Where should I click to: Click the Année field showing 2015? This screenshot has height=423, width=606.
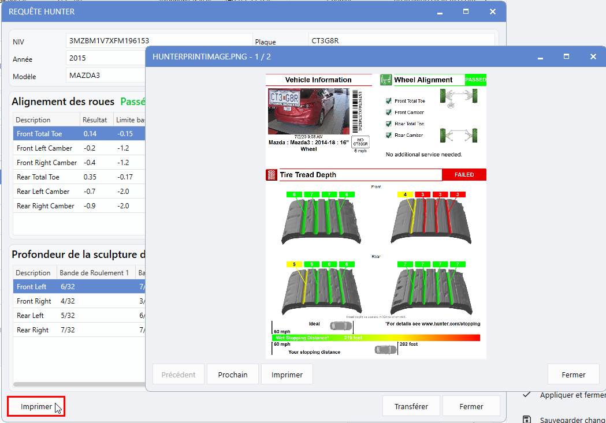[x=106, y=58]
